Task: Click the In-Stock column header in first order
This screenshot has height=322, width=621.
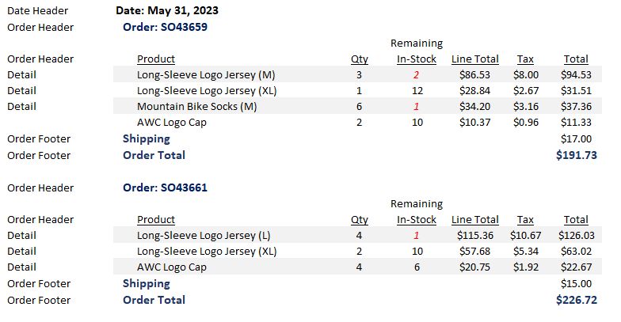Action: [417, 59]
